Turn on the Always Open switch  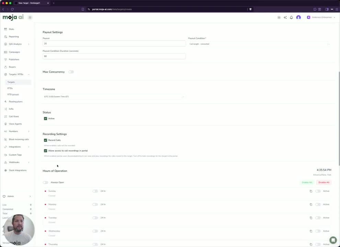pos(45,183)
